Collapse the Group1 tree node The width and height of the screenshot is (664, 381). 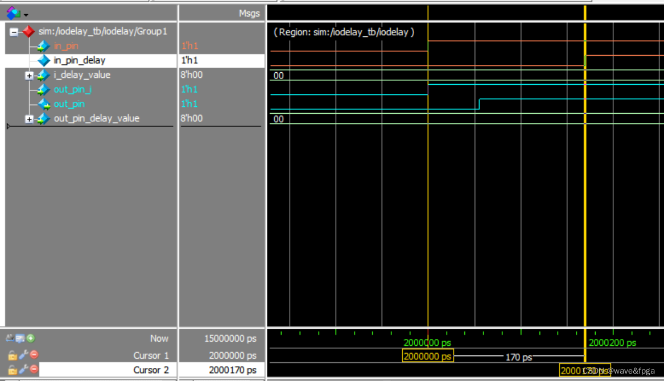(14, 32)
